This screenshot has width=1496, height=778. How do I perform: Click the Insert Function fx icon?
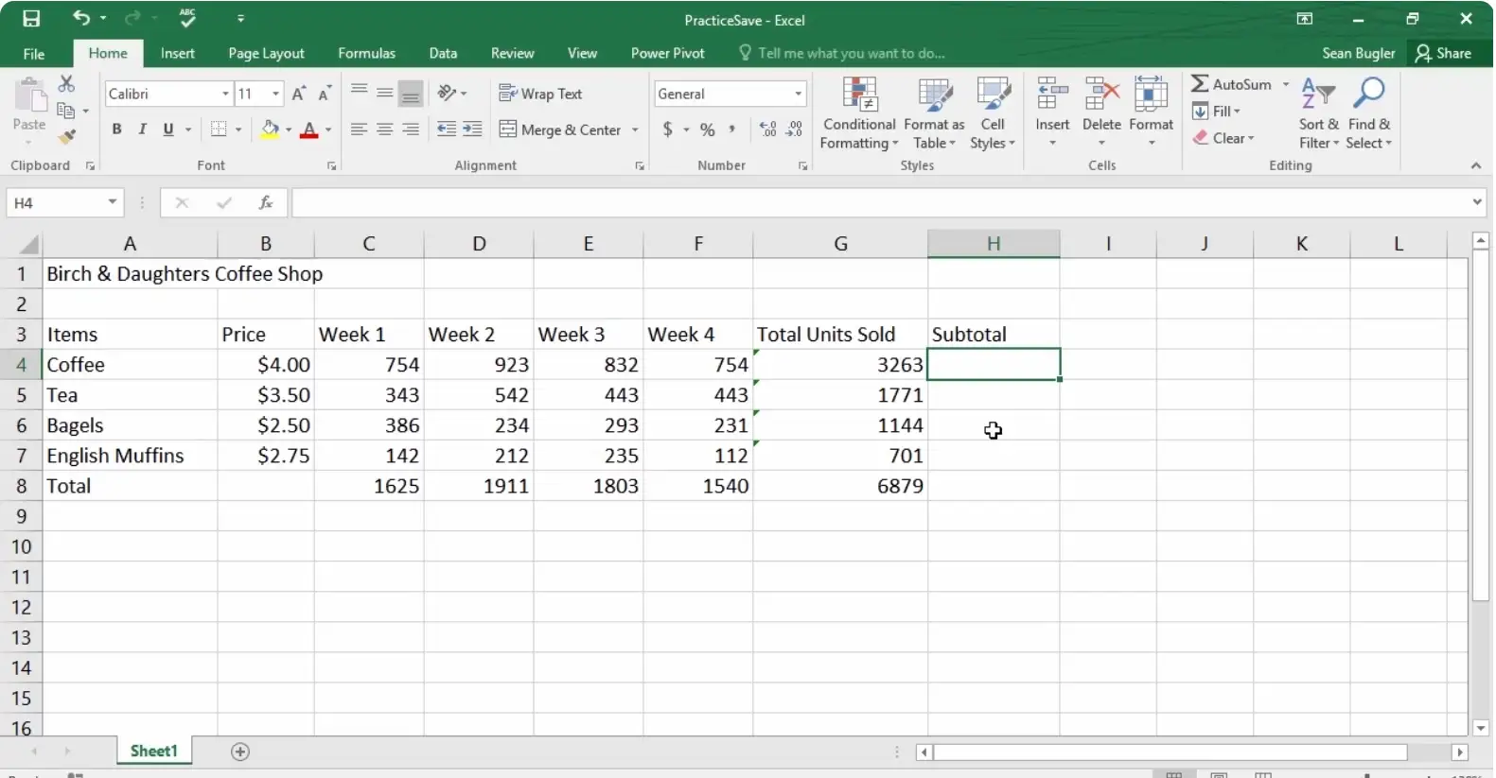266,202
